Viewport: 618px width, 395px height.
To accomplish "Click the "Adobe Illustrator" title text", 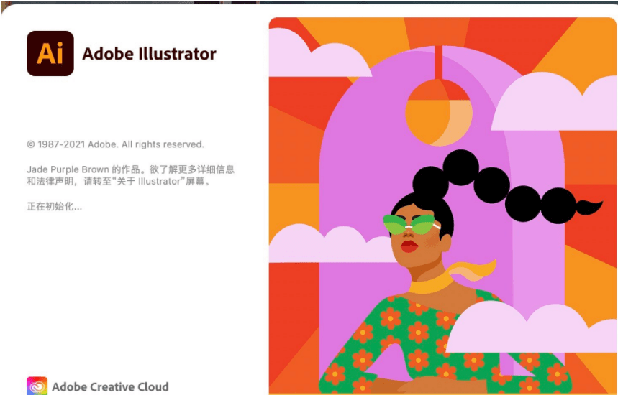I will click(150, 54).
